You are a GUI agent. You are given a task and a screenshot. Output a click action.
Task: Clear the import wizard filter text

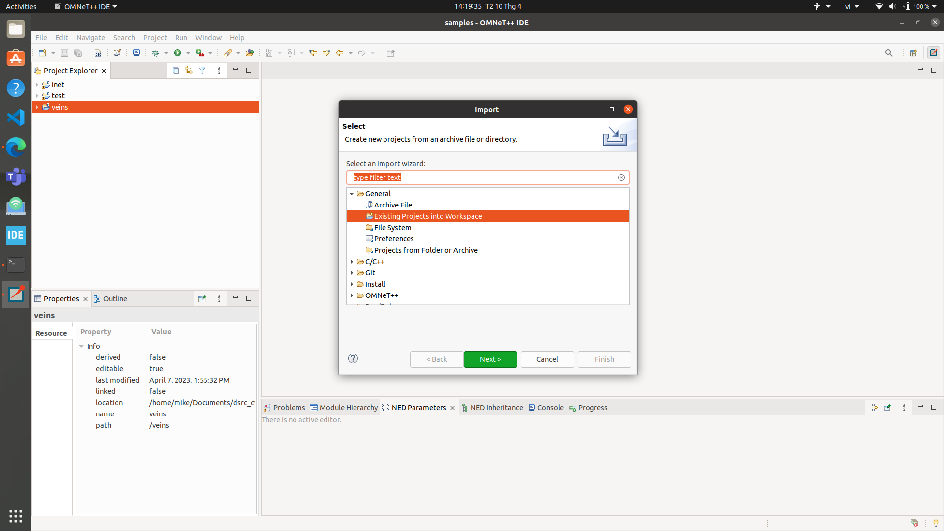click(621, 177)
